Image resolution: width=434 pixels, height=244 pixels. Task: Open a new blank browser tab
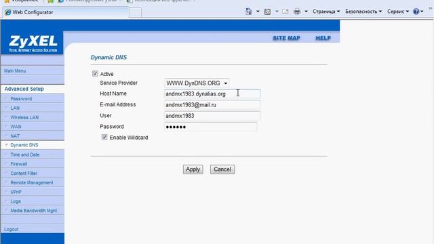(x=135, y=12)
